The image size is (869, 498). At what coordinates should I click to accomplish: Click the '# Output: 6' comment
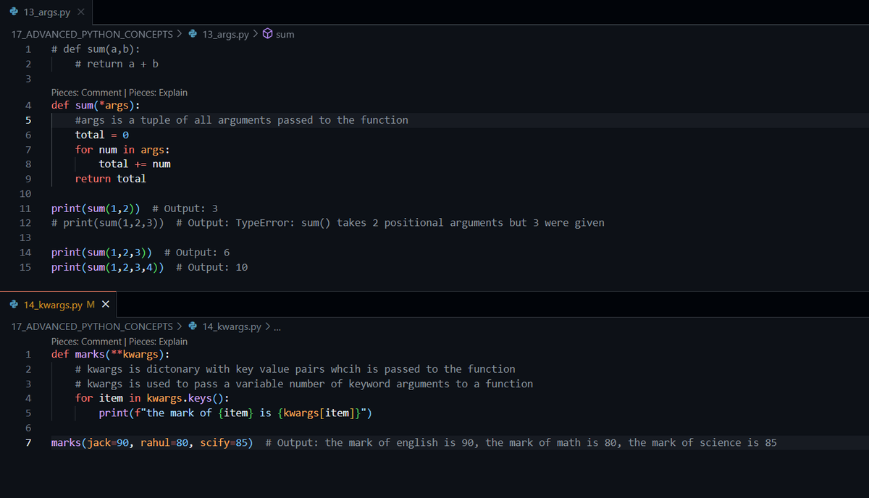click(x=197, y=253)
